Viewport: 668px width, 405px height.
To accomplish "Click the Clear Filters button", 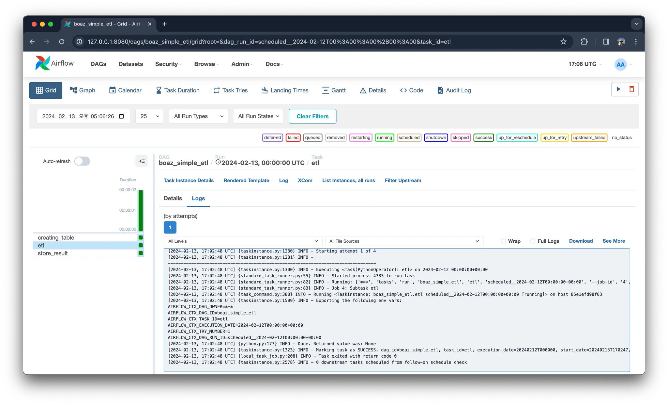I will [312, 116].
